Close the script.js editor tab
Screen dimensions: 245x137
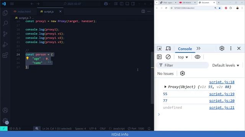pyautogui.click(x=60, y=11)
